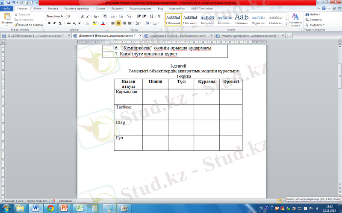Center-align the paragraph text

(118, 23)
